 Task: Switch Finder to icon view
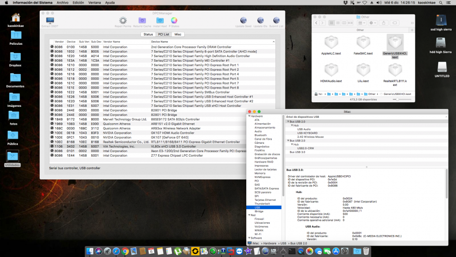332,23
